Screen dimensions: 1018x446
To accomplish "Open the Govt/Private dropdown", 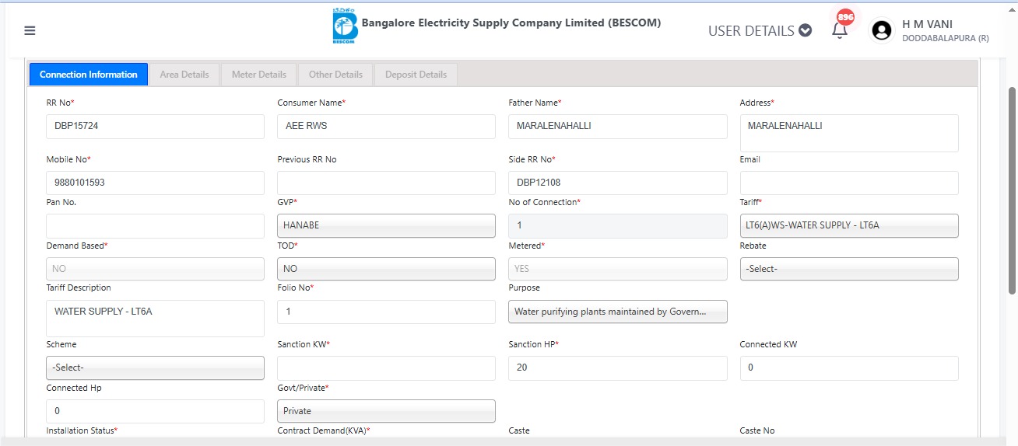I will coord(386,411).
